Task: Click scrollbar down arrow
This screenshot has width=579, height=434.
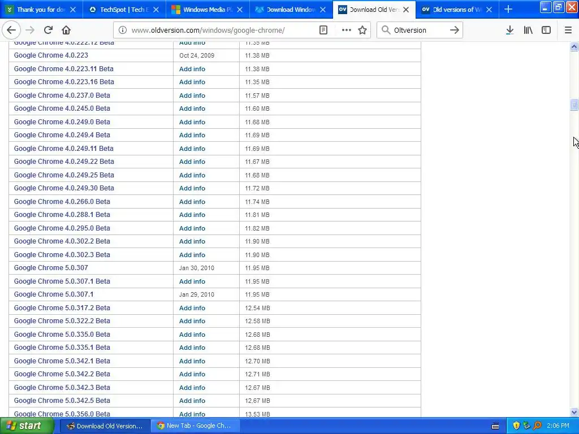Action: pos(574,412)
